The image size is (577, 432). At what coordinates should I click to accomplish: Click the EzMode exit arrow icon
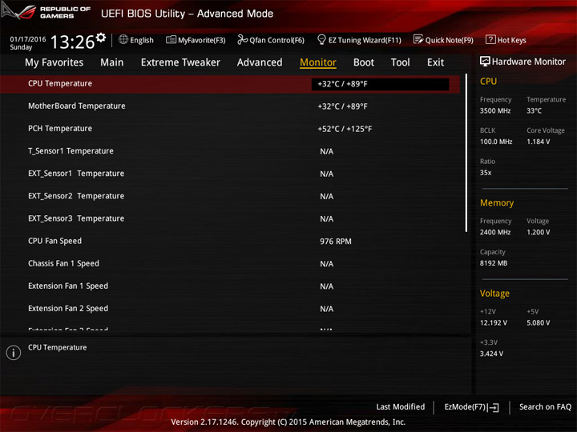(x=494, y=407)
